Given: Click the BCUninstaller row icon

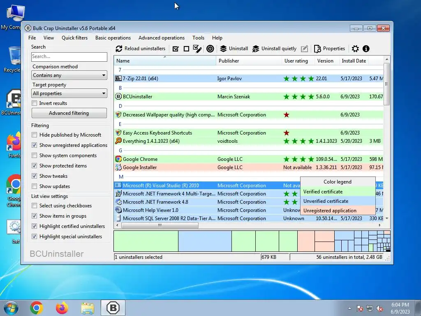Looking at the screenshot, I should click(x=118, y=96).
